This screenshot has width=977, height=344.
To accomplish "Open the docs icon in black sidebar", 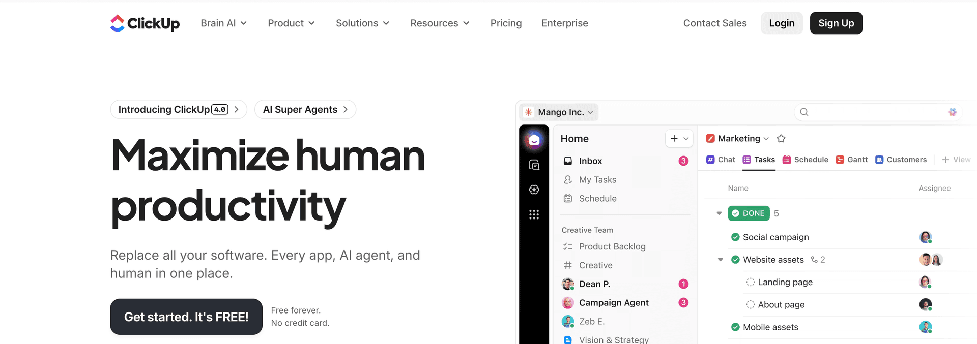I will (x=534, y=165).
